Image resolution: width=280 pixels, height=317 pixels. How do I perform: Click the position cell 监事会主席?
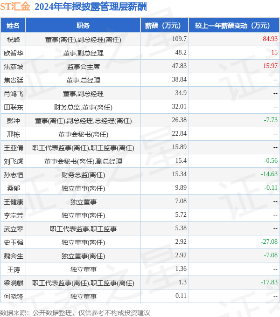[x=84, y=67]
